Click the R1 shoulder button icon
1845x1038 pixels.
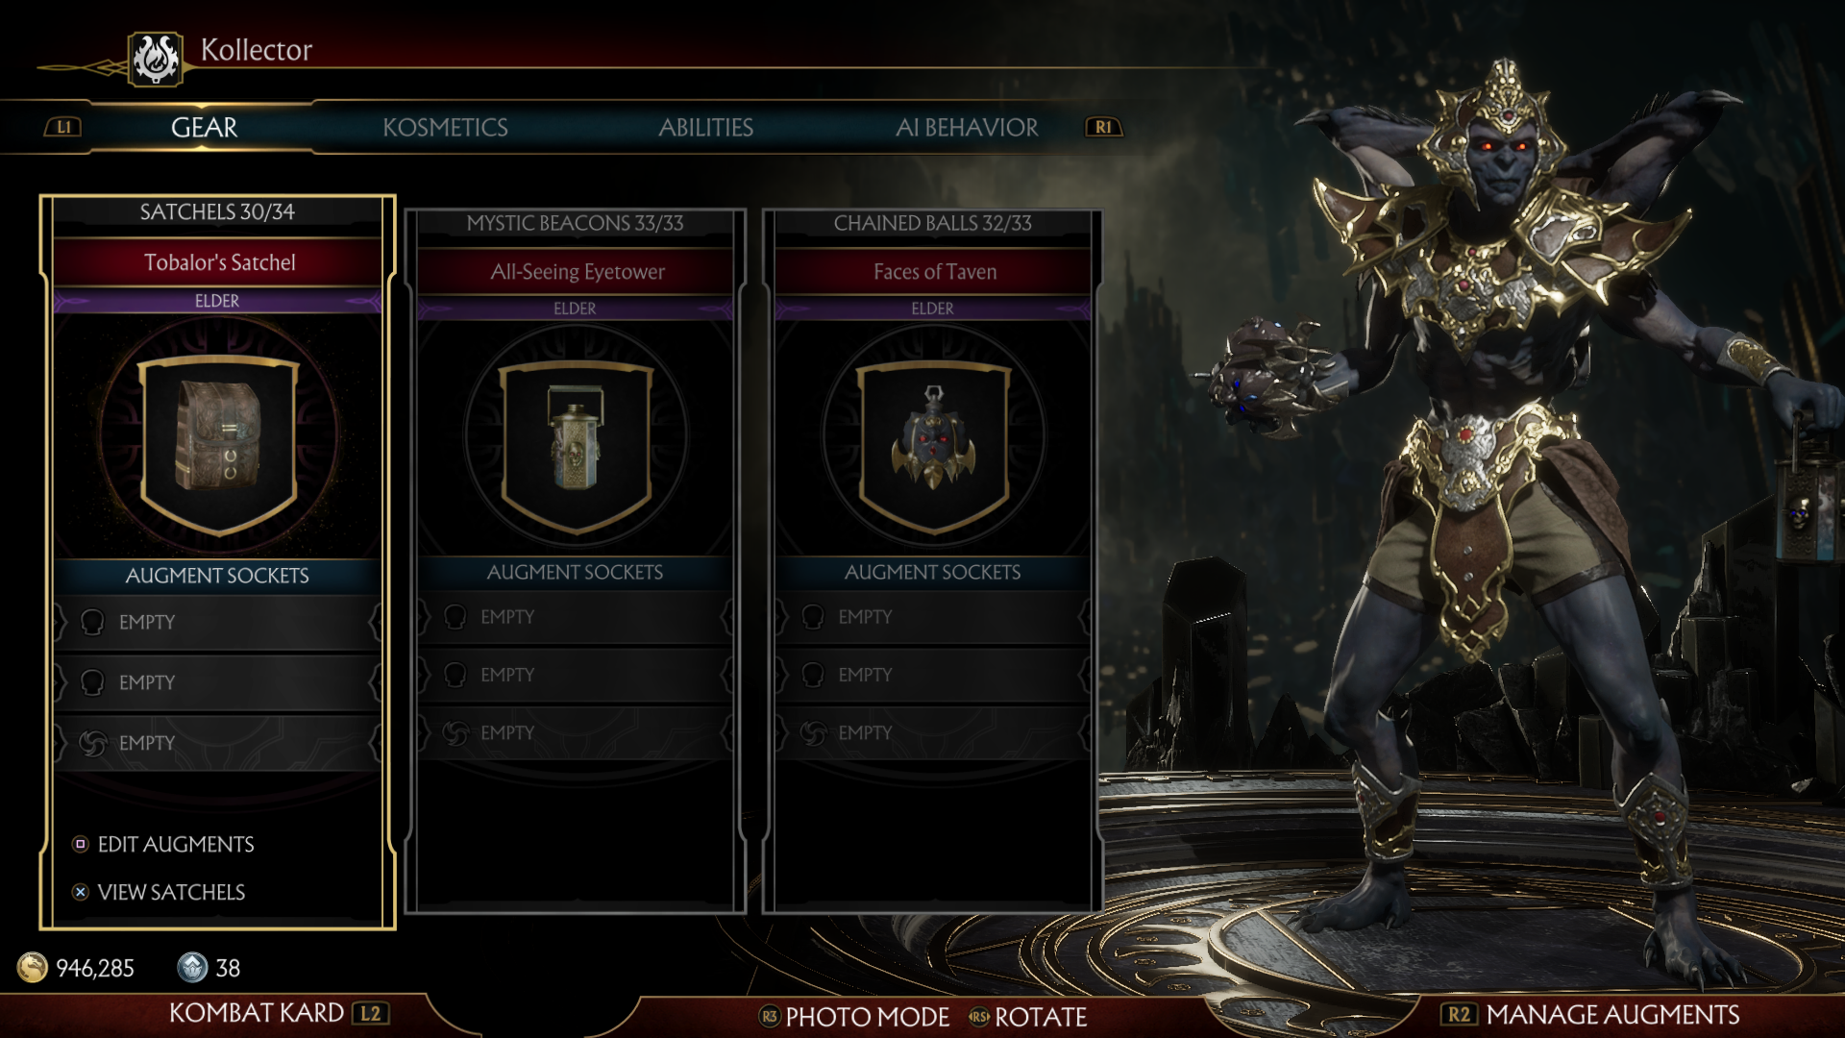[x=1103, y=127]
